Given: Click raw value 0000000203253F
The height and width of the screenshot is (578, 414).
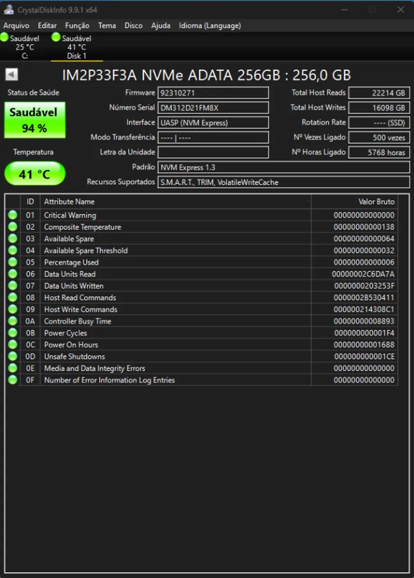Looking at the screenshot, I should click(364, 285).
